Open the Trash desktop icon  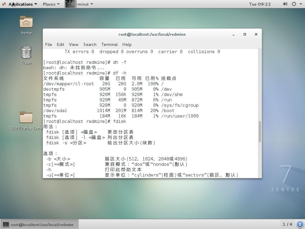pyautogui.click(x=26, y=52)
